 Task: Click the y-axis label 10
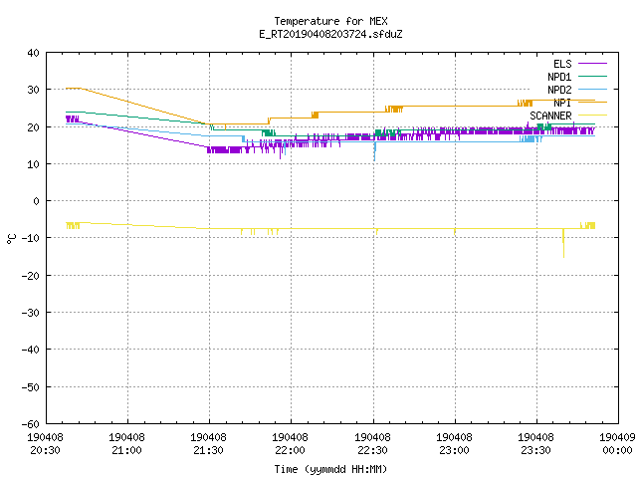tap(33, 163)
